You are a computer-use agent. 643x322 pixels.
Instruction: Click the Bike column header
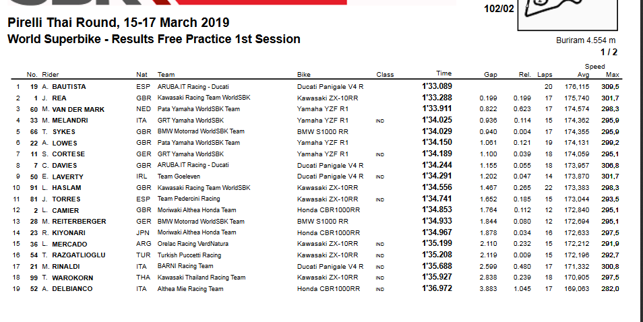pos(304,74)
